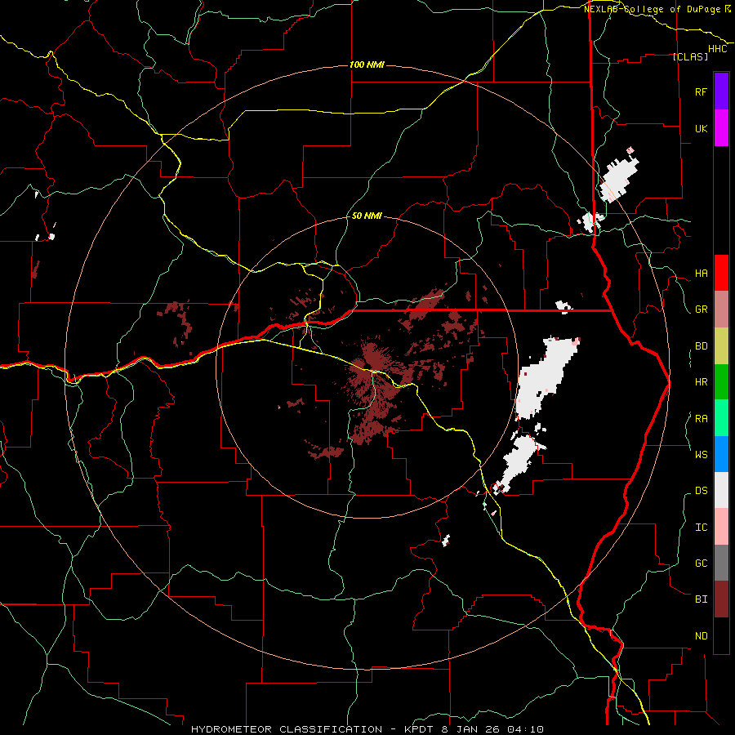Click the GC gray legend swatch

[721, 563]
